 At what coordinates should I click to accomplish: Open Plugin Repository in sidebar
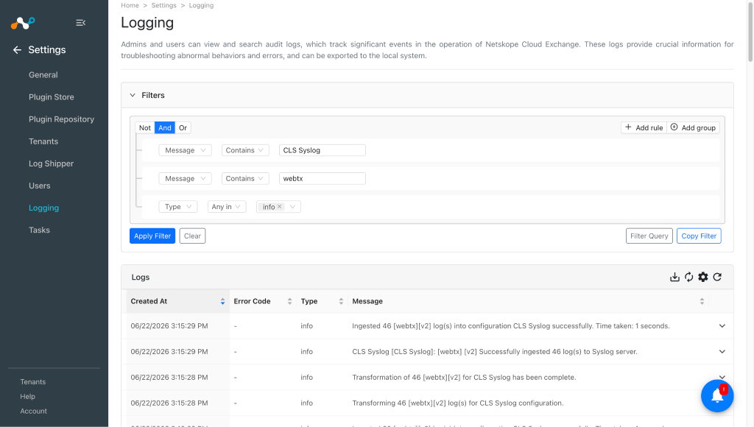(x=62, y=119)
